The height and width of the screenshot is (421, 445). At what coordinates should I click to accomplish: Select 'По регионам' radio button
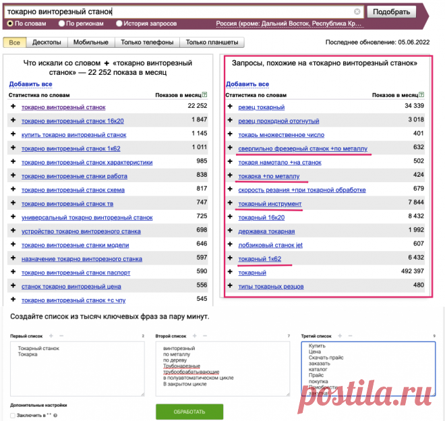[61, 24]
